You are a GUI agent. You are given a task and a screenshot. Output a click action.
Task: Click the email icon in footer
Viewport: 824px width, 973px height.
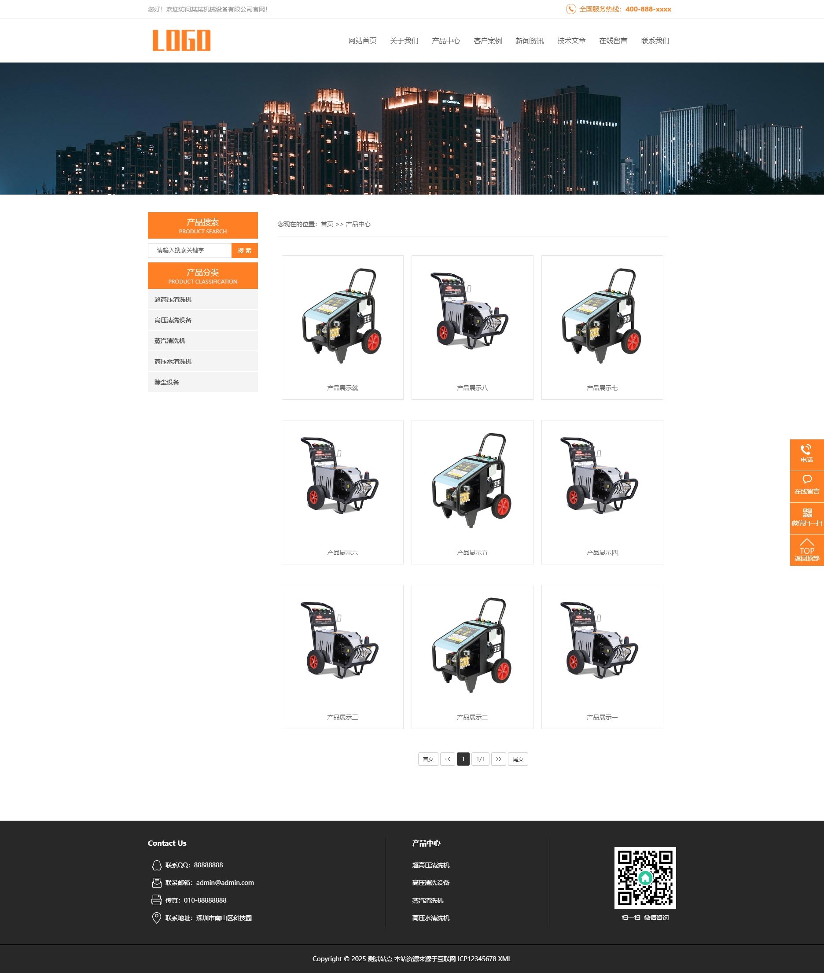coord(157,883)
